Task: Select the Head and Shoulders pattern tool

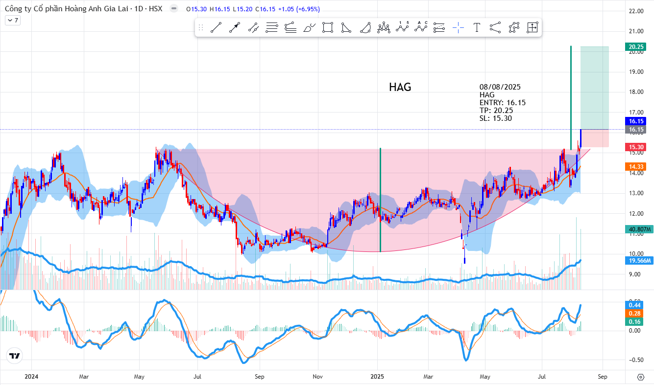Action: 384,28
